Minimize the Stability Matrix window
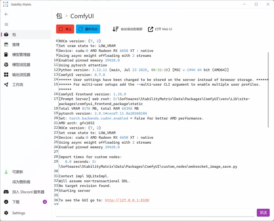The height and width of the screenshot is (221, 274). click(x=244, y=4)
